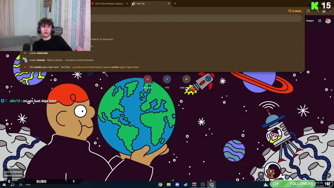Open the Chrome profile avatar in toolbar
Screen dimensions: 334x188
coord(324,11)
